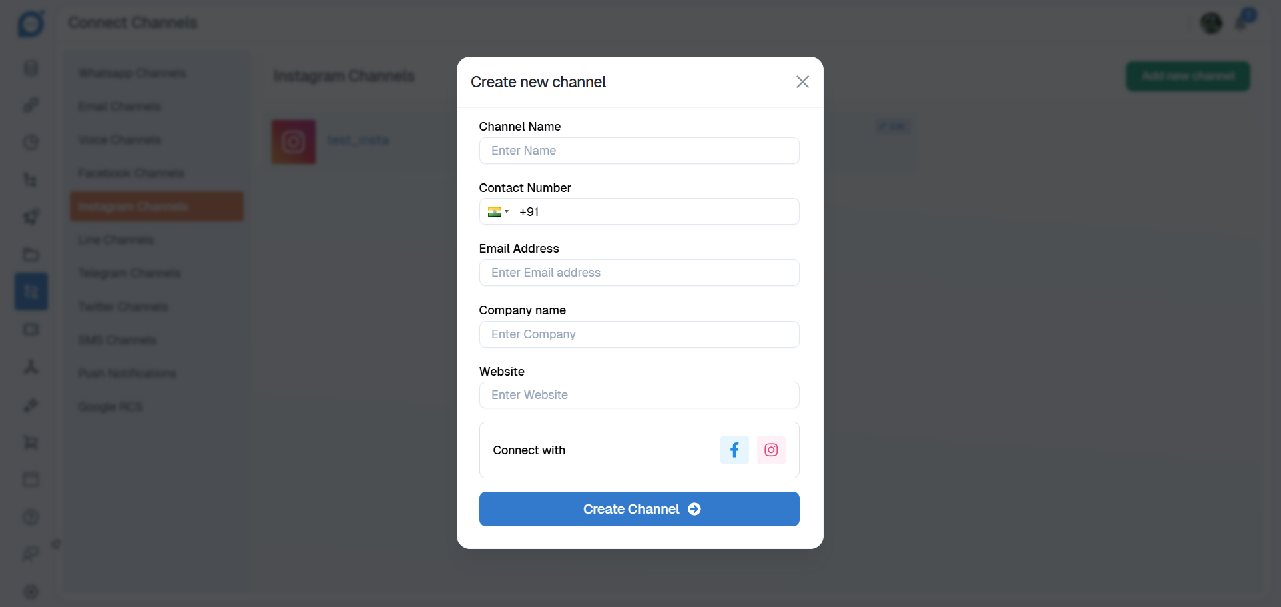Focus the Channel Name input field

(x=639, y=151)
